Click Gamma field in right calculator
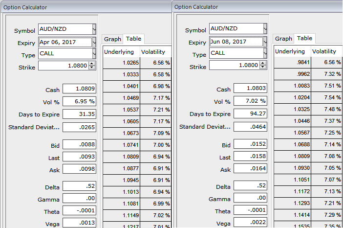343x228 pixels. (251, 198)
